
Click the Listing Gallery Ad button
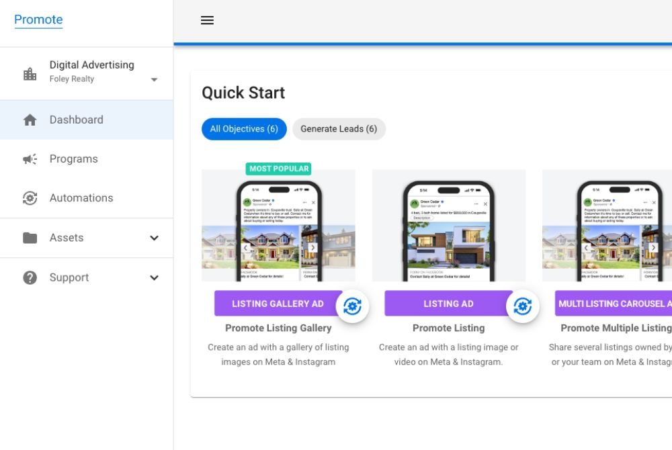click(x=277, y=304)
